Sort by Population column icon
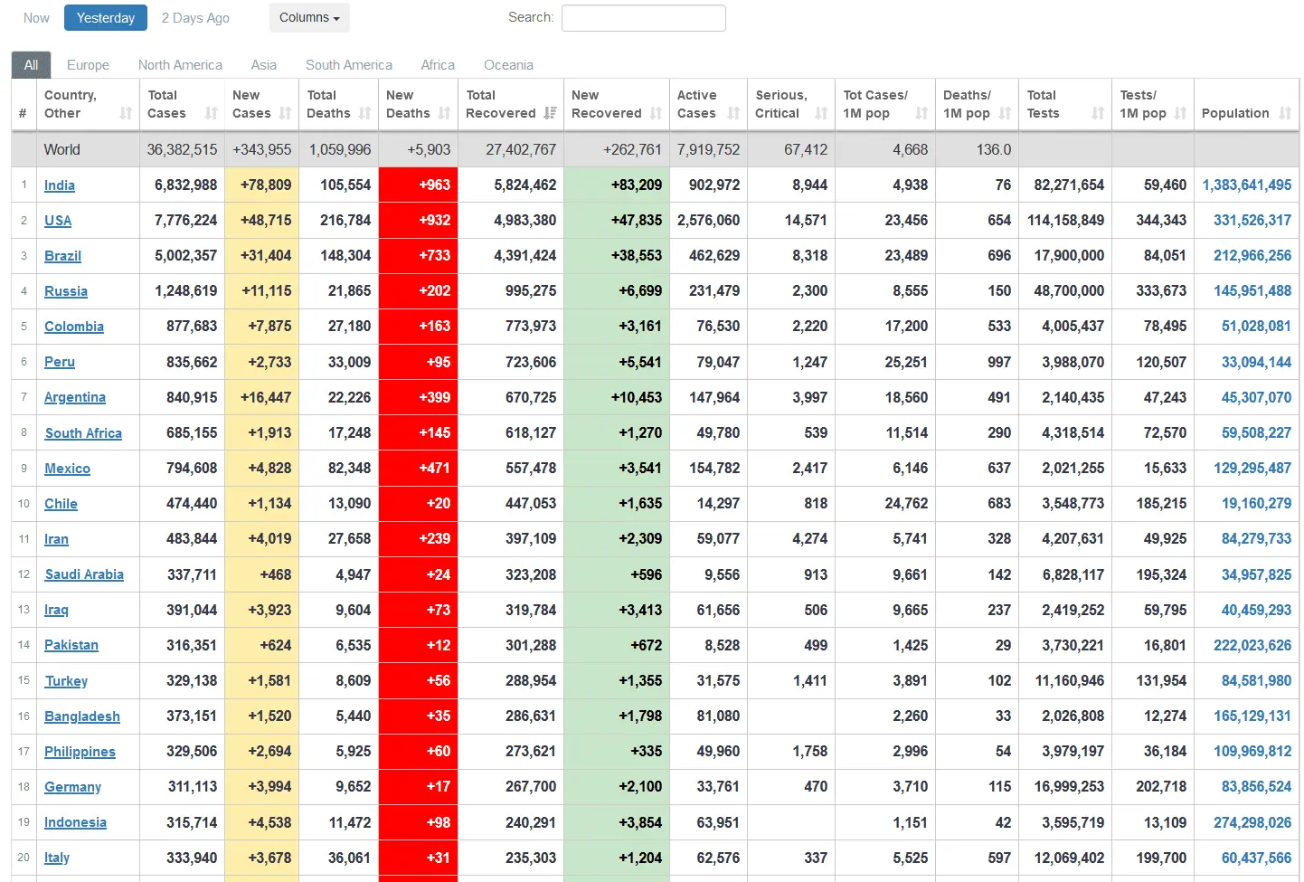 1285,113
